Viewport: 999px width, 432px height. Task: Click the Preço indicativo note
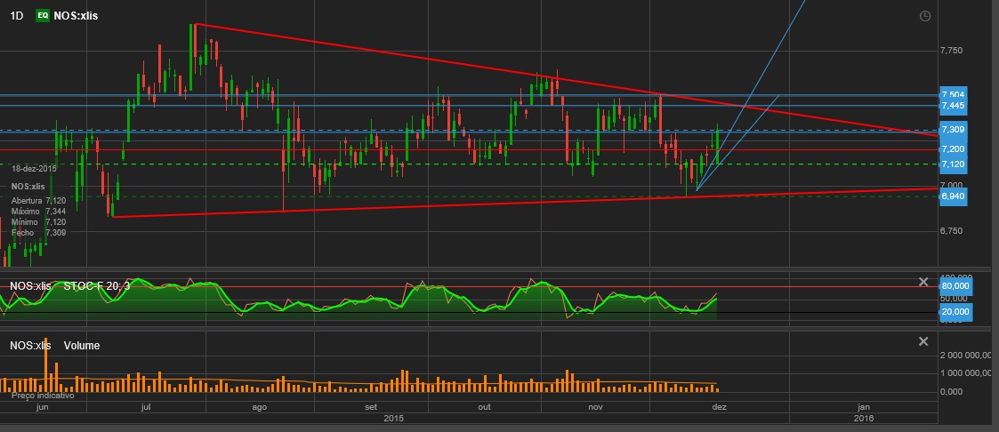pos(43,396)
